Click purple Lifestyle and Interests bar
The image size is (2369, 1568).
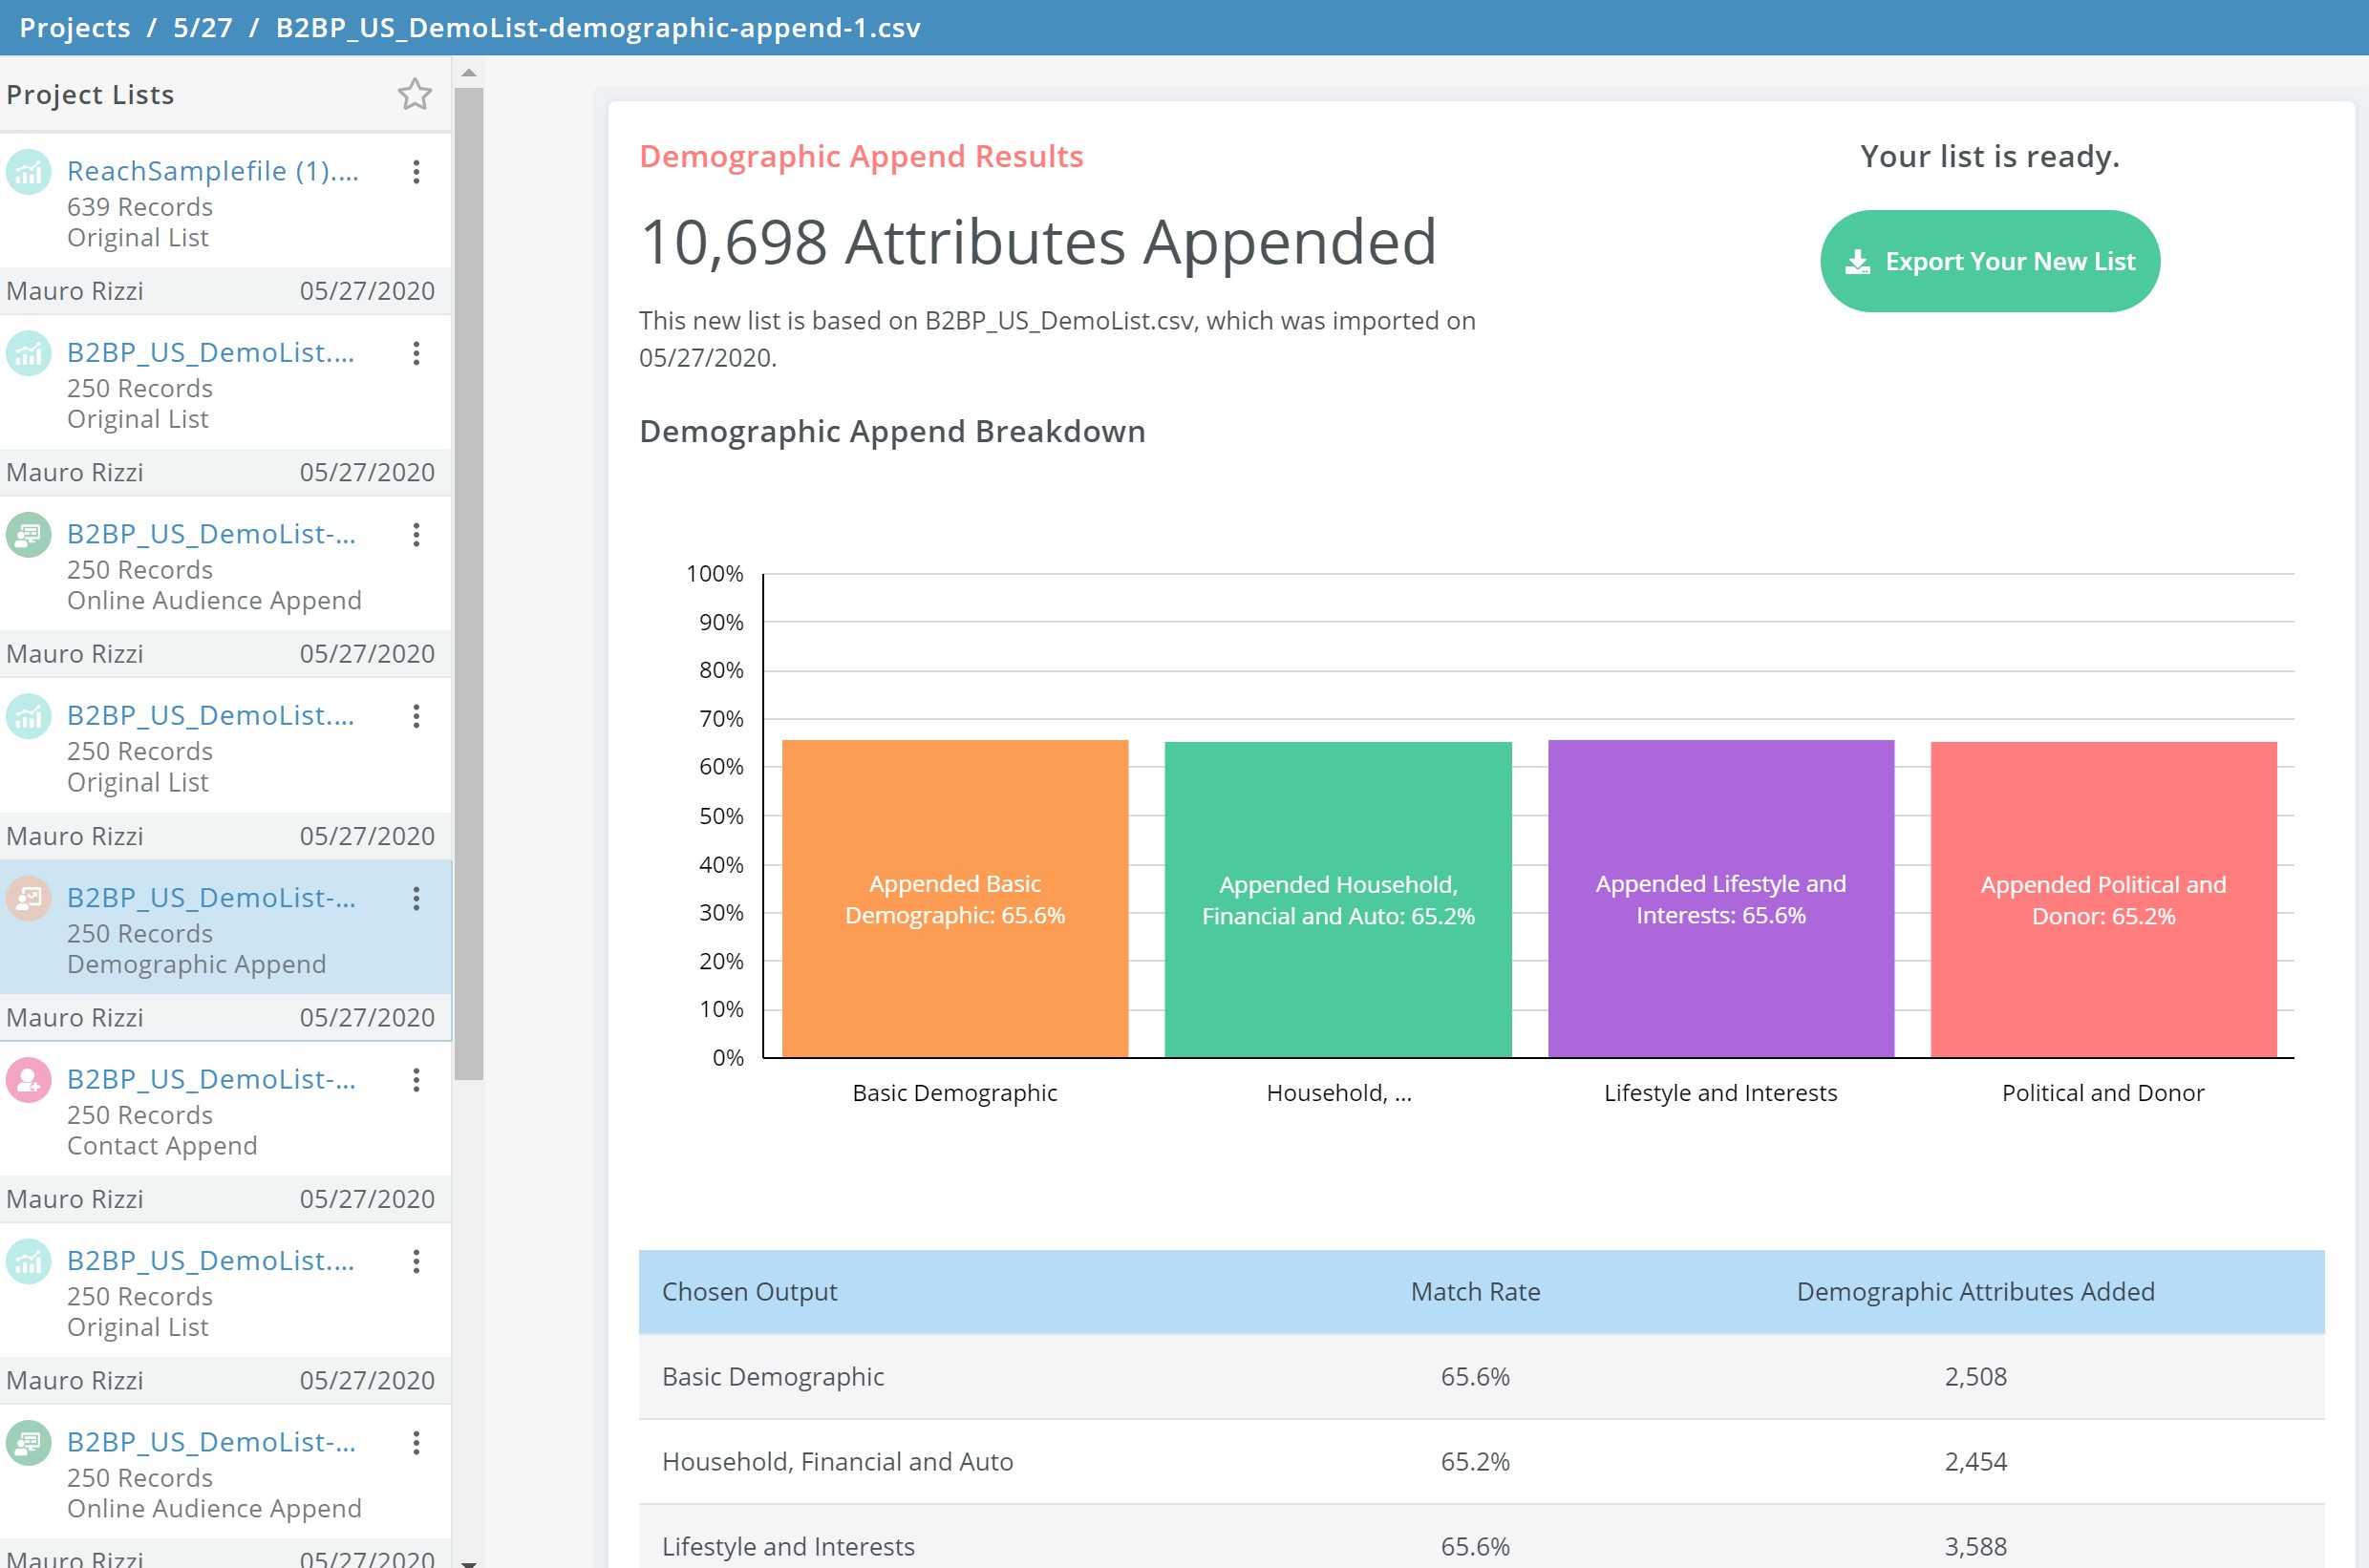coord(1719,898)
